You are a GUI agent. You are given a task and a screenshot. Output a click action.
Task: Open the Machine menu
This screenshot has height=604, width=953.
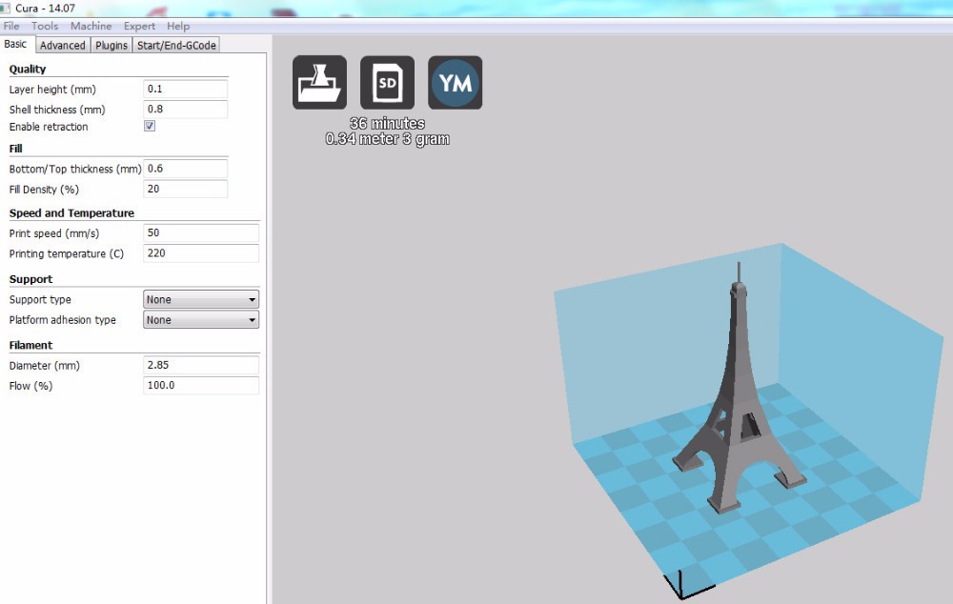pyautogui.click(x=91, y=26)
